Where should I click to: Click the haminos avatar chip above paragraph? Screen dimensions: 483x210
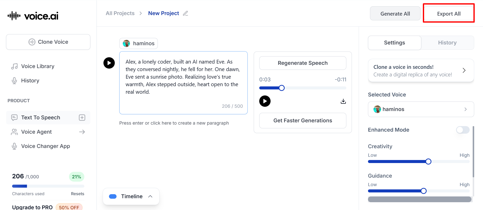click(x=138, y=43)
